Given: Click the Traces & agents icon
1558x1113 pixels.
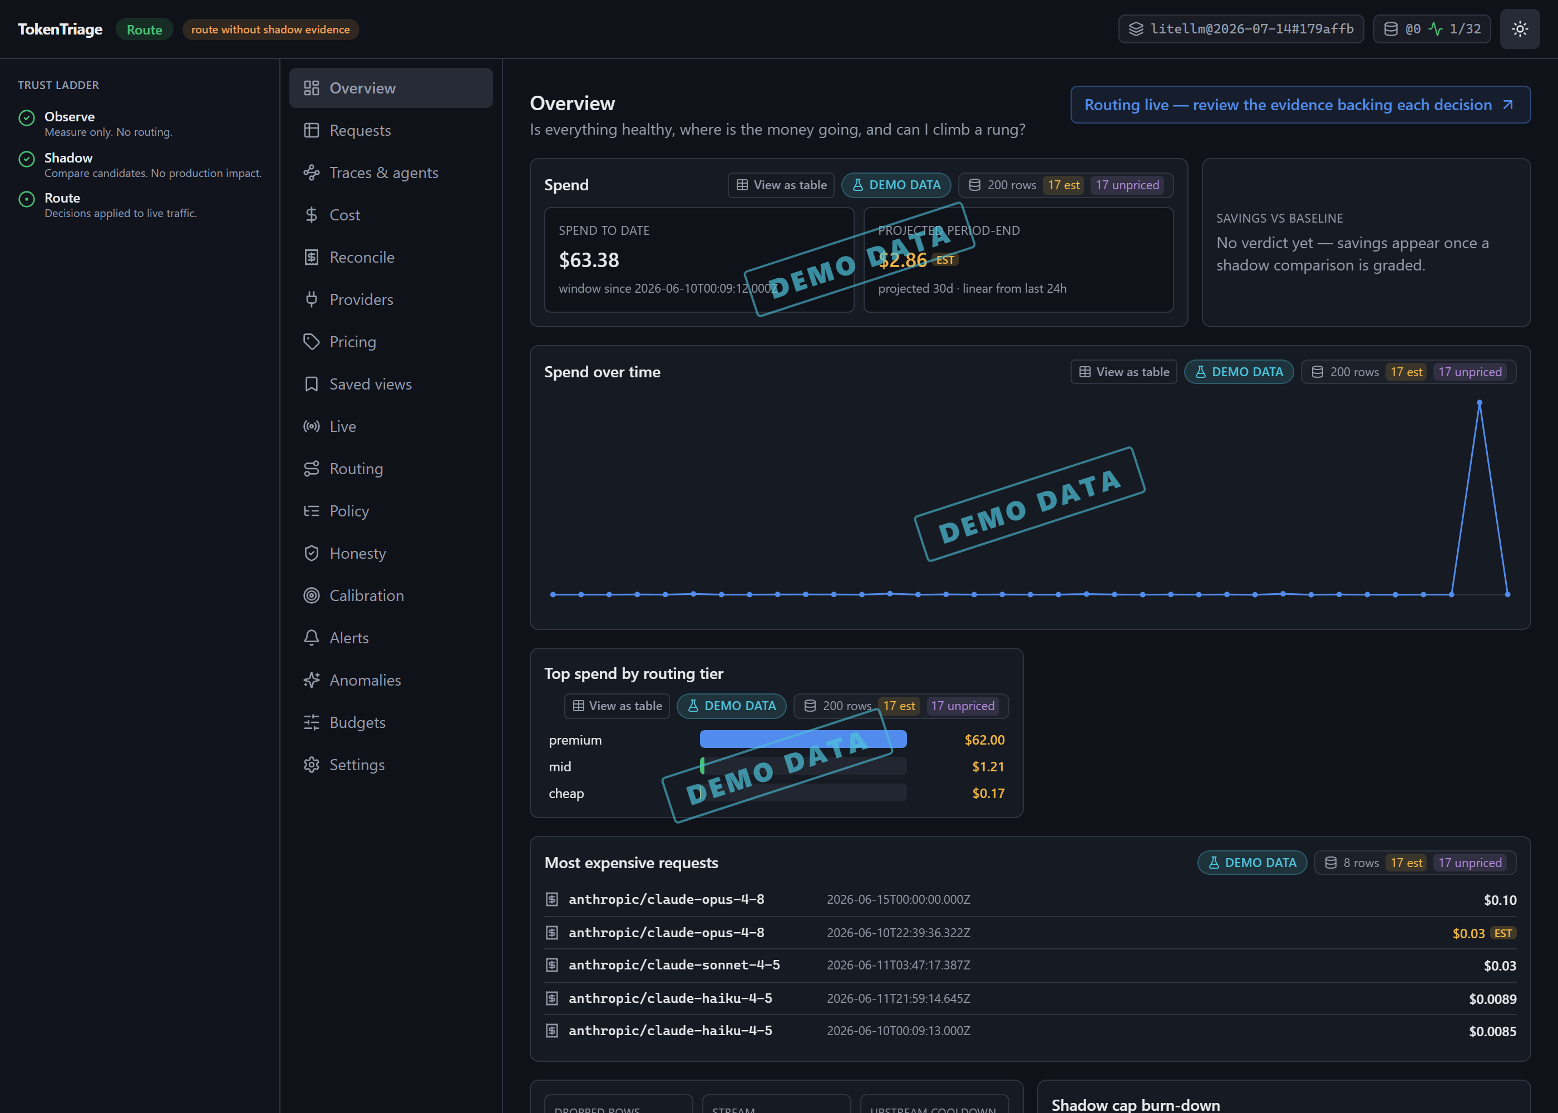Looking at the screenshot, I should [311, 173].
